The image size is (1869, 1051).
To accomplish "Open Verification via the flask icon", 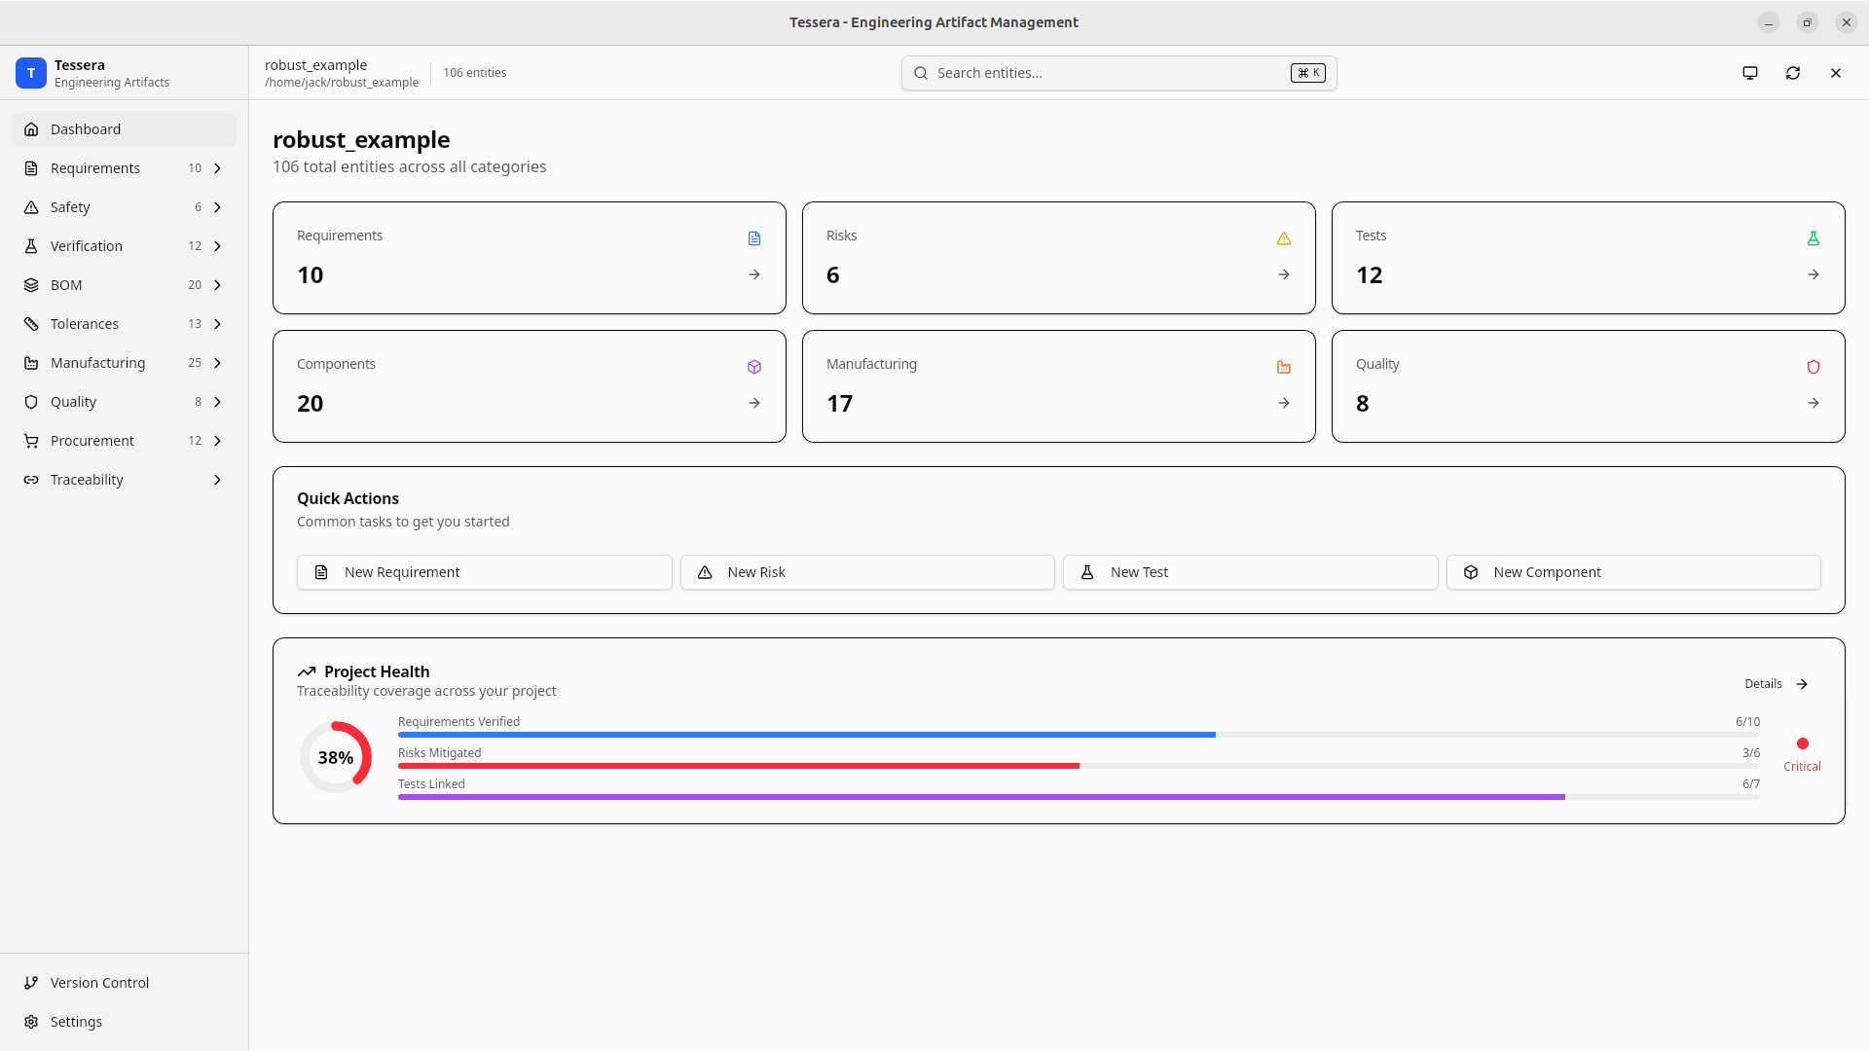I will point(31,245).
